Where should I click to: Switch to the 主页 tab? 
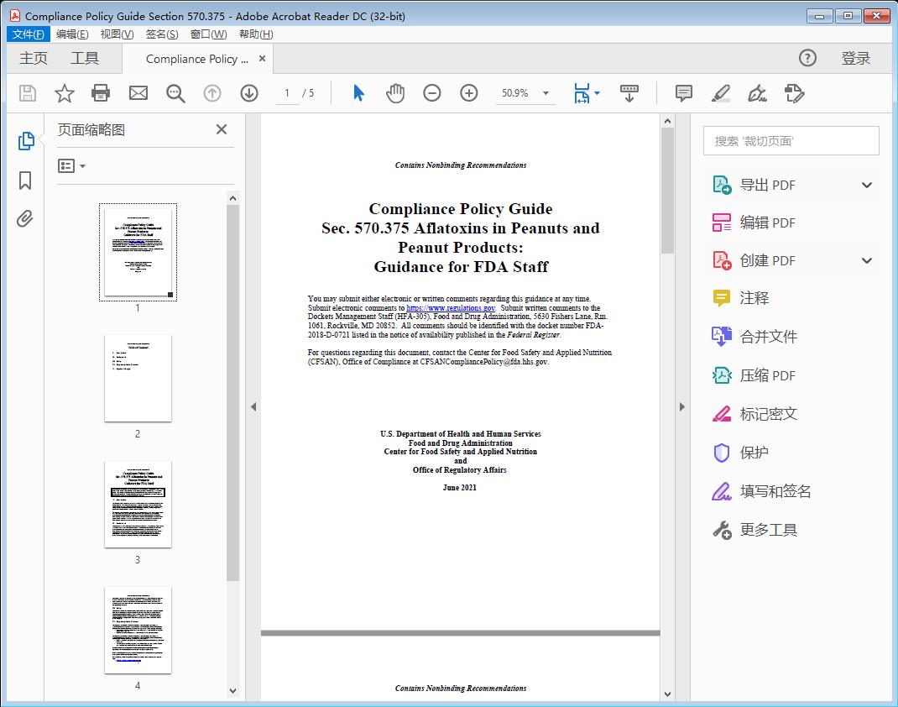[34, 58]
